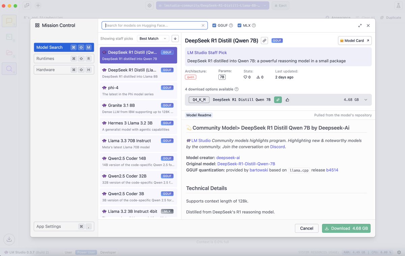Open the My Models folder sidebar icon
This screenshot has height=256, width=405.
(x=9, y=53)
